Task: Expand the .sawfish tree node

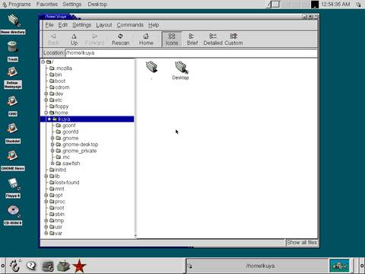Action: (x=52, y=164)
